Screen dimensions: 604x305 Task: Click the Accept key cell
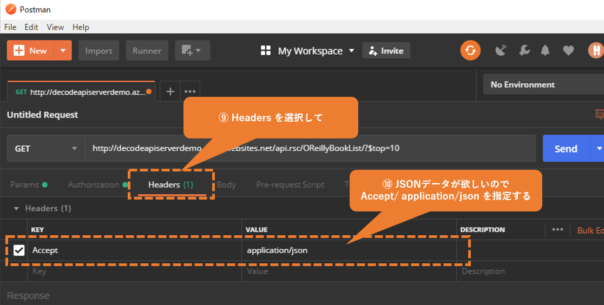(x=134, y=250)
